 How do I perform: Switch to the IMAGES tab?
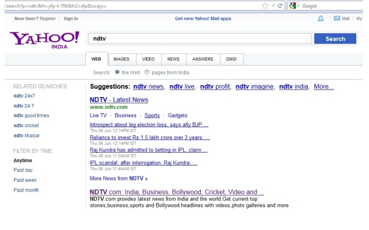121,59
